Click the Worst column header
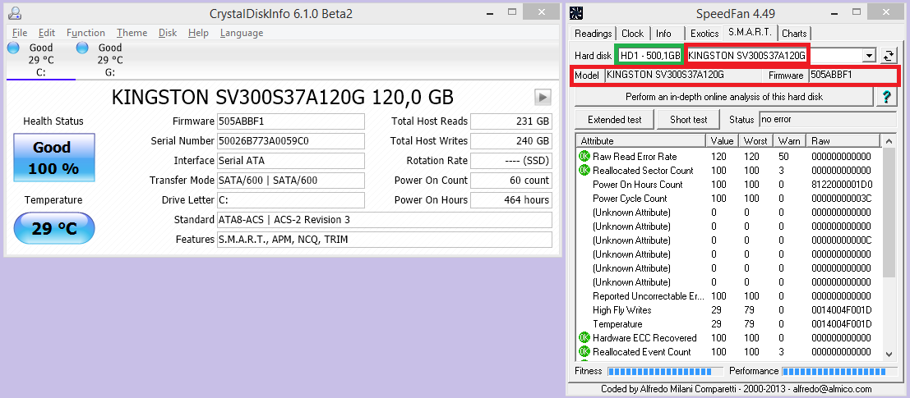910x398 pixels. [x=755, y=141]
